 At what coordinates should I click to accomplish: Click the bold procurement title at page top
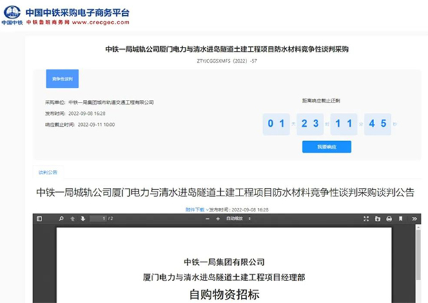227,50
